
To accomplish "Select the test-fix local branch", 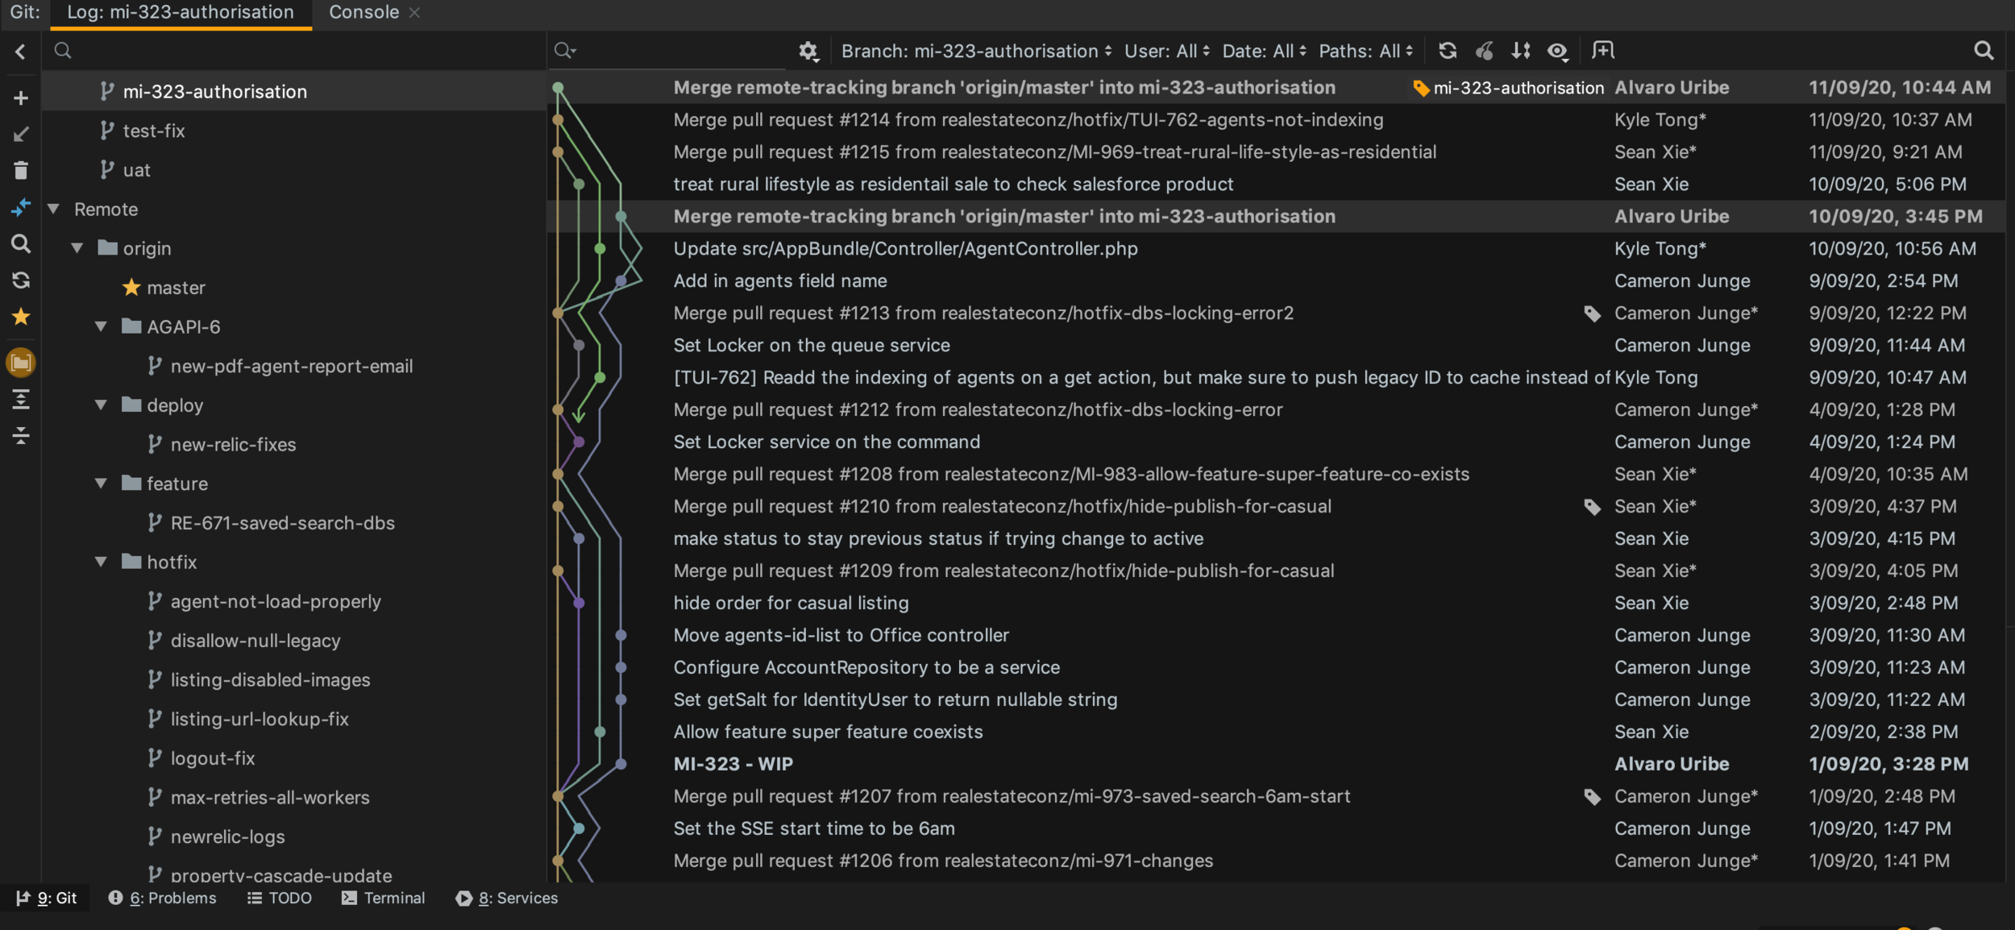I will 153,131.
